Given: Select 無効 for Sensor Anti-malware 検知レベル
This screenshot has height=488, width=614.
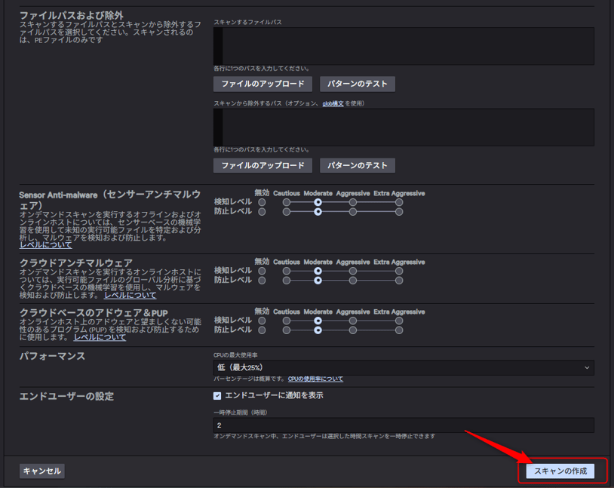Looking at the screenshot, I should (x=262, y=202).
